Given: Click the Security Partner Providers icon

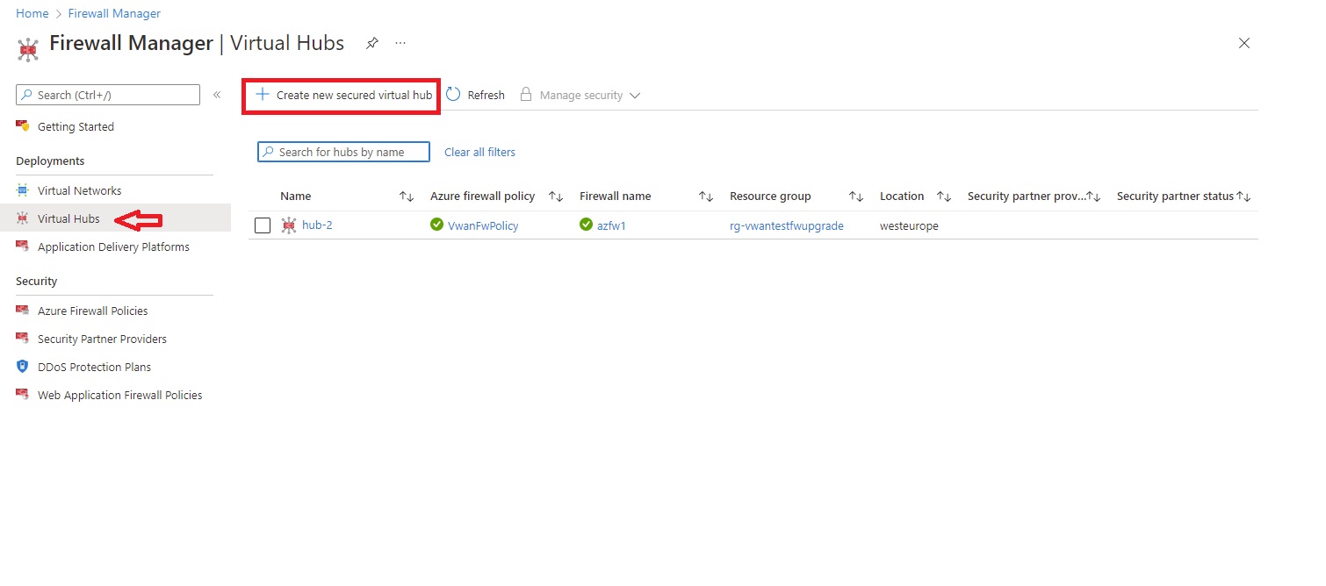Looking at the screenshot, I should [x=23, y=339].
